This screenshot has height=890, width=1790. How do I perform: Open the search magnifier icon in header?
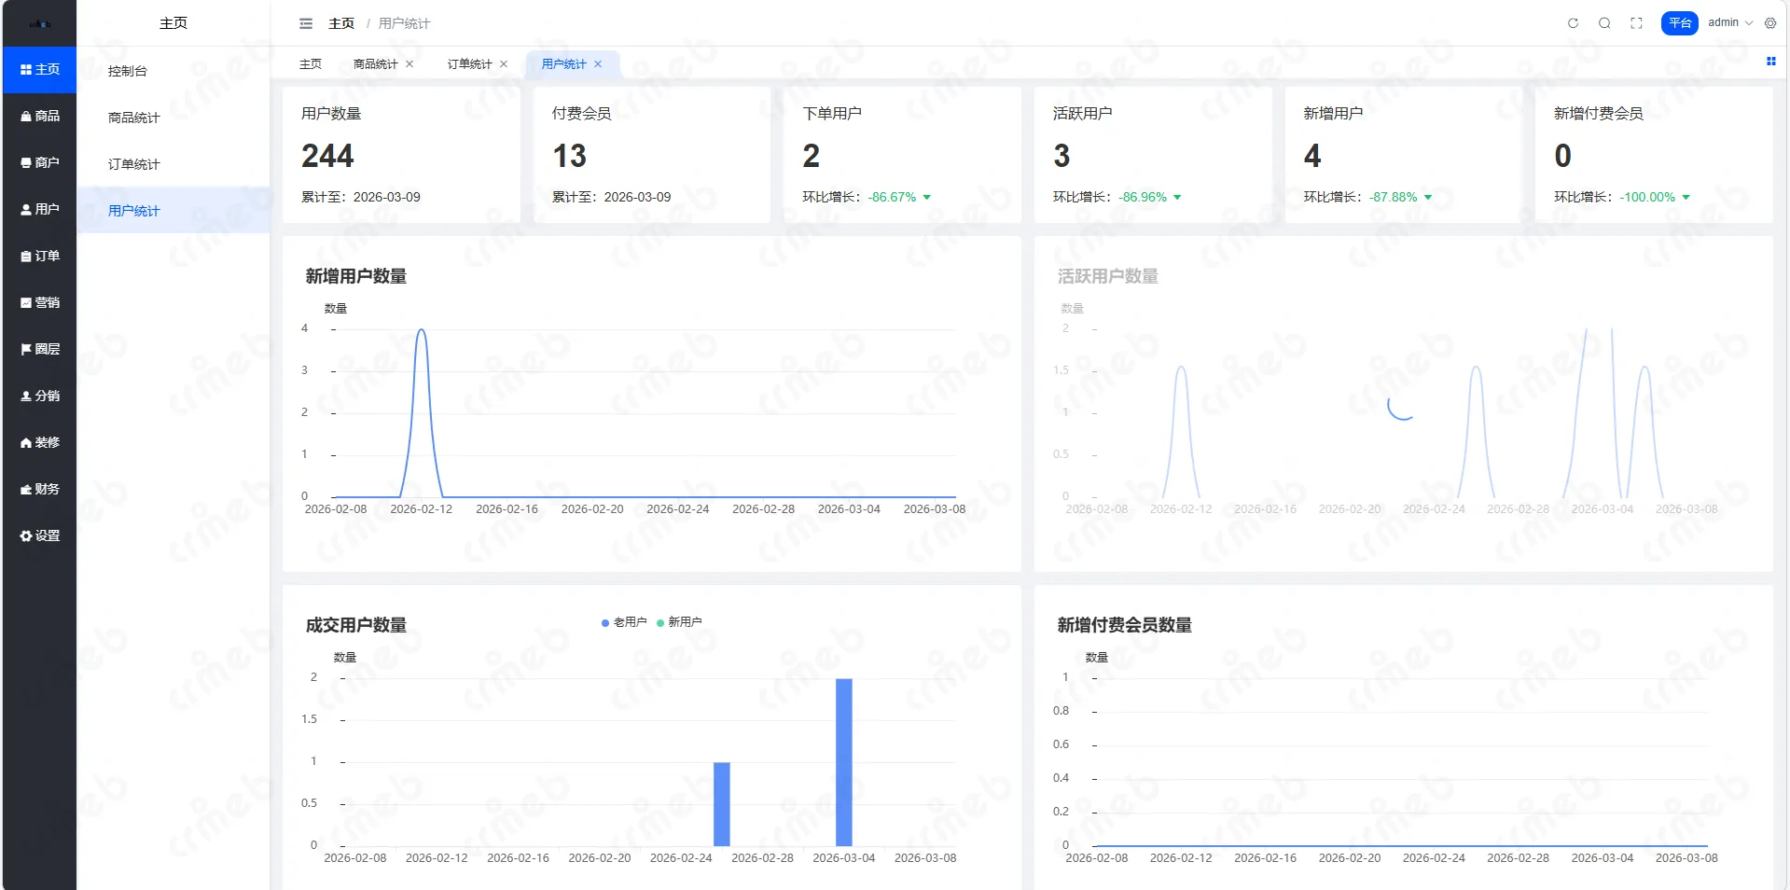(1604, 23)
